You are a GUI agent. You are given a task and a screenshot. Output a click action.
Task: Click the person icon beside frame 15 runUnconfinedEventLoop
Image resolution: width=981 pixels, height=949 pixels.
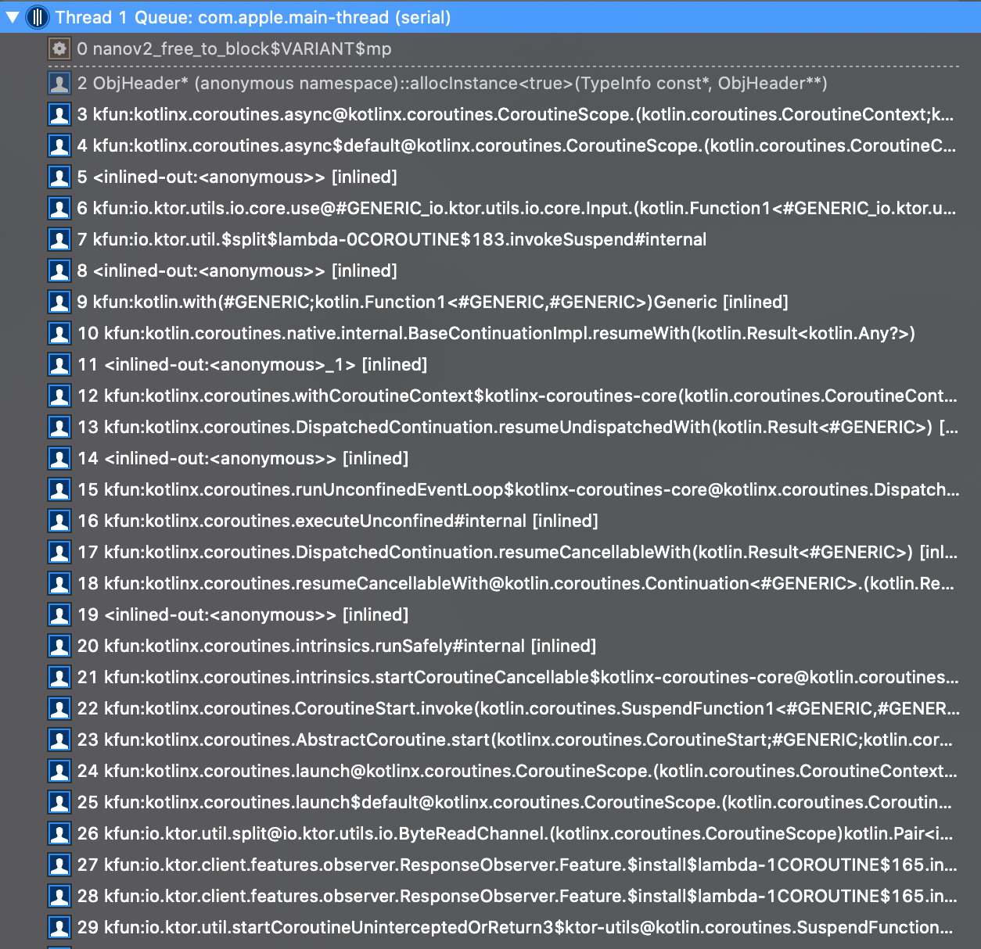point(59,489)
